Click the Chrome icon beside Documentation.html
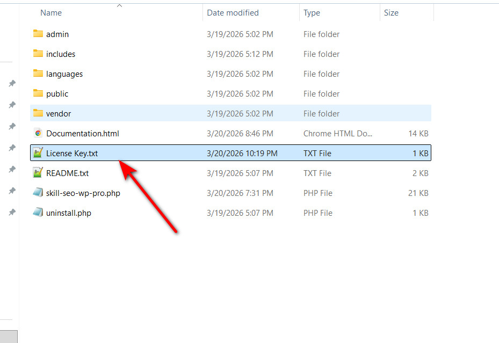The height and width of the screenshot is (343, 499). tap(38, 133)
